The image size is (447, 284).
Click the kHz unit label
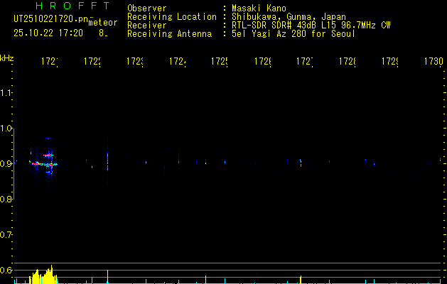pyautogui.click(x=6, y=58)
